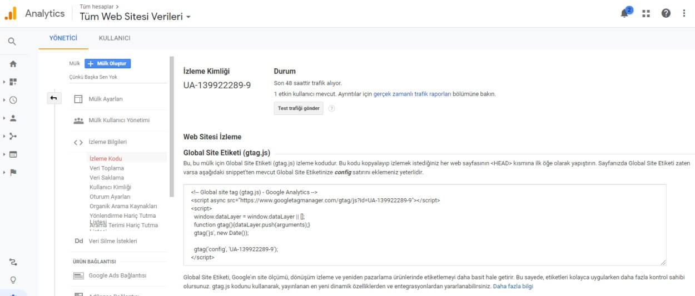The image size is (695, 296).
Task: Open notifications bell with badge
Action: click(x=626, y=13)
